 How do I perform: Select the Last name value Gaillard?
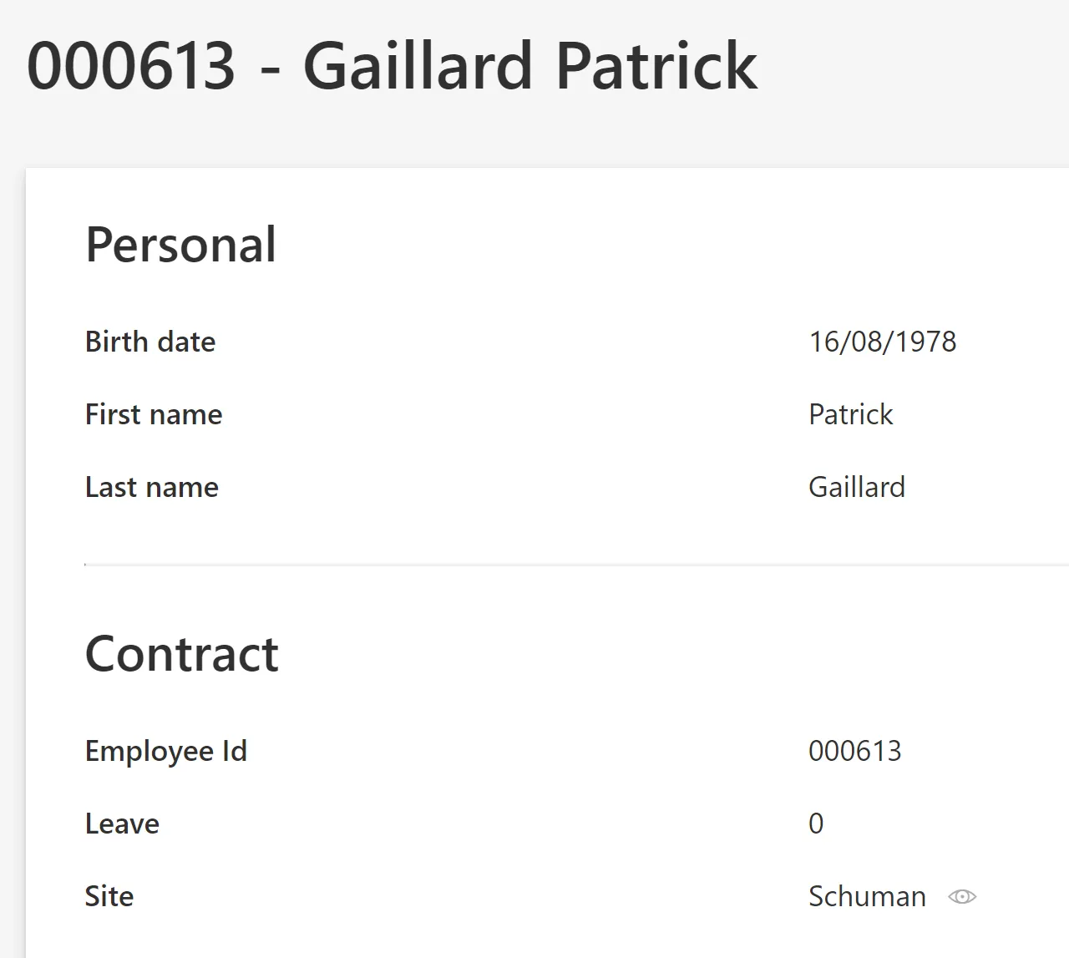(x=856, y=486)
